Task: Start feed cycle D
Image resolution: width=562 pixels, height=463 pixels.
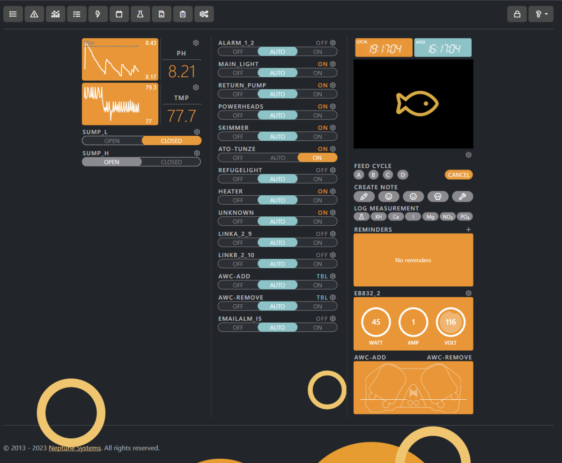Action: pos(403,175)
